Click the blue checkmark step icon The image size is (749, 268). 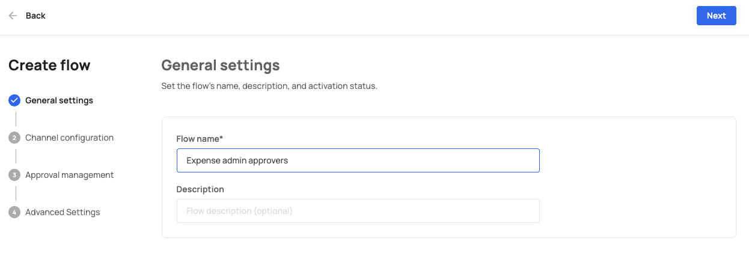point(14,100)
